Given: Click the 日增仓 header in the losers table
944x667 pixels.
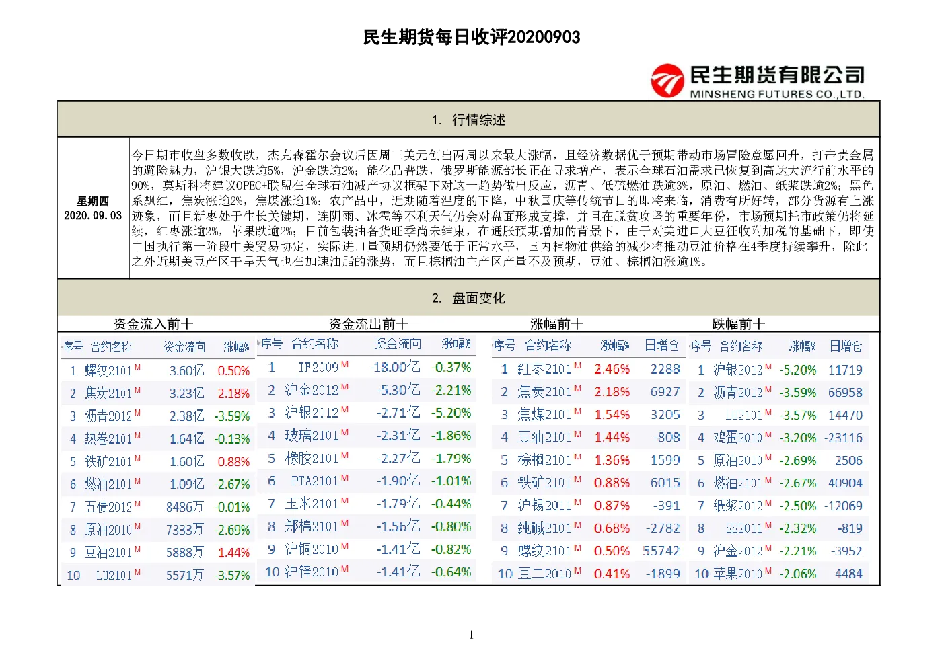Looking at the screenshot, I should 846,346.
